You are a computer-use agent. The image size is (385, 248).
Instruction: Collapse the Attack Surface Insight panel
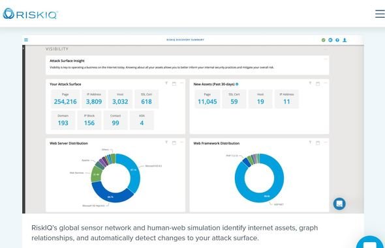(326, 59)
